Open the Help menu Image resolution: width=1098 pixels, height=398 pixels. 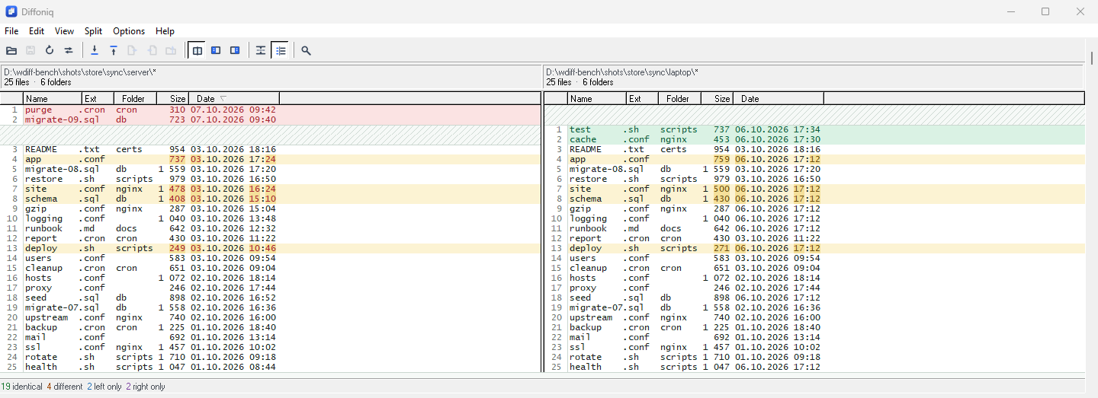[165, 31]
